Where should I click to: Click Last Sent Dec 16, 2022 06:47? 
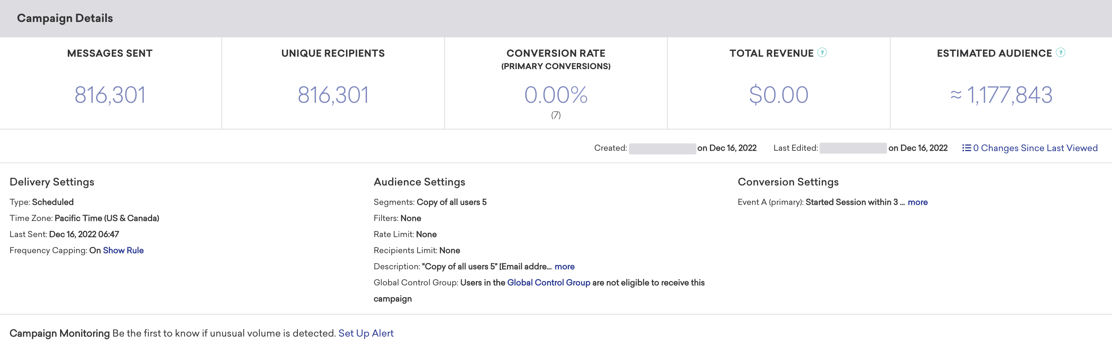point(64,234)
